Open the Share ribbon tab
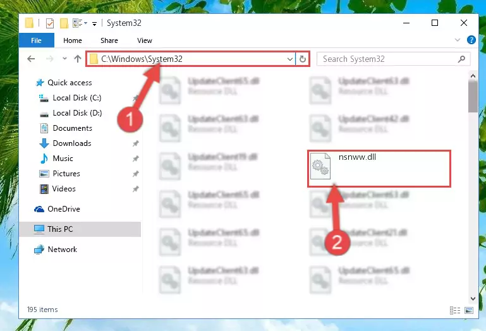This screenshot has height=331, width=486. coord(109,40)
